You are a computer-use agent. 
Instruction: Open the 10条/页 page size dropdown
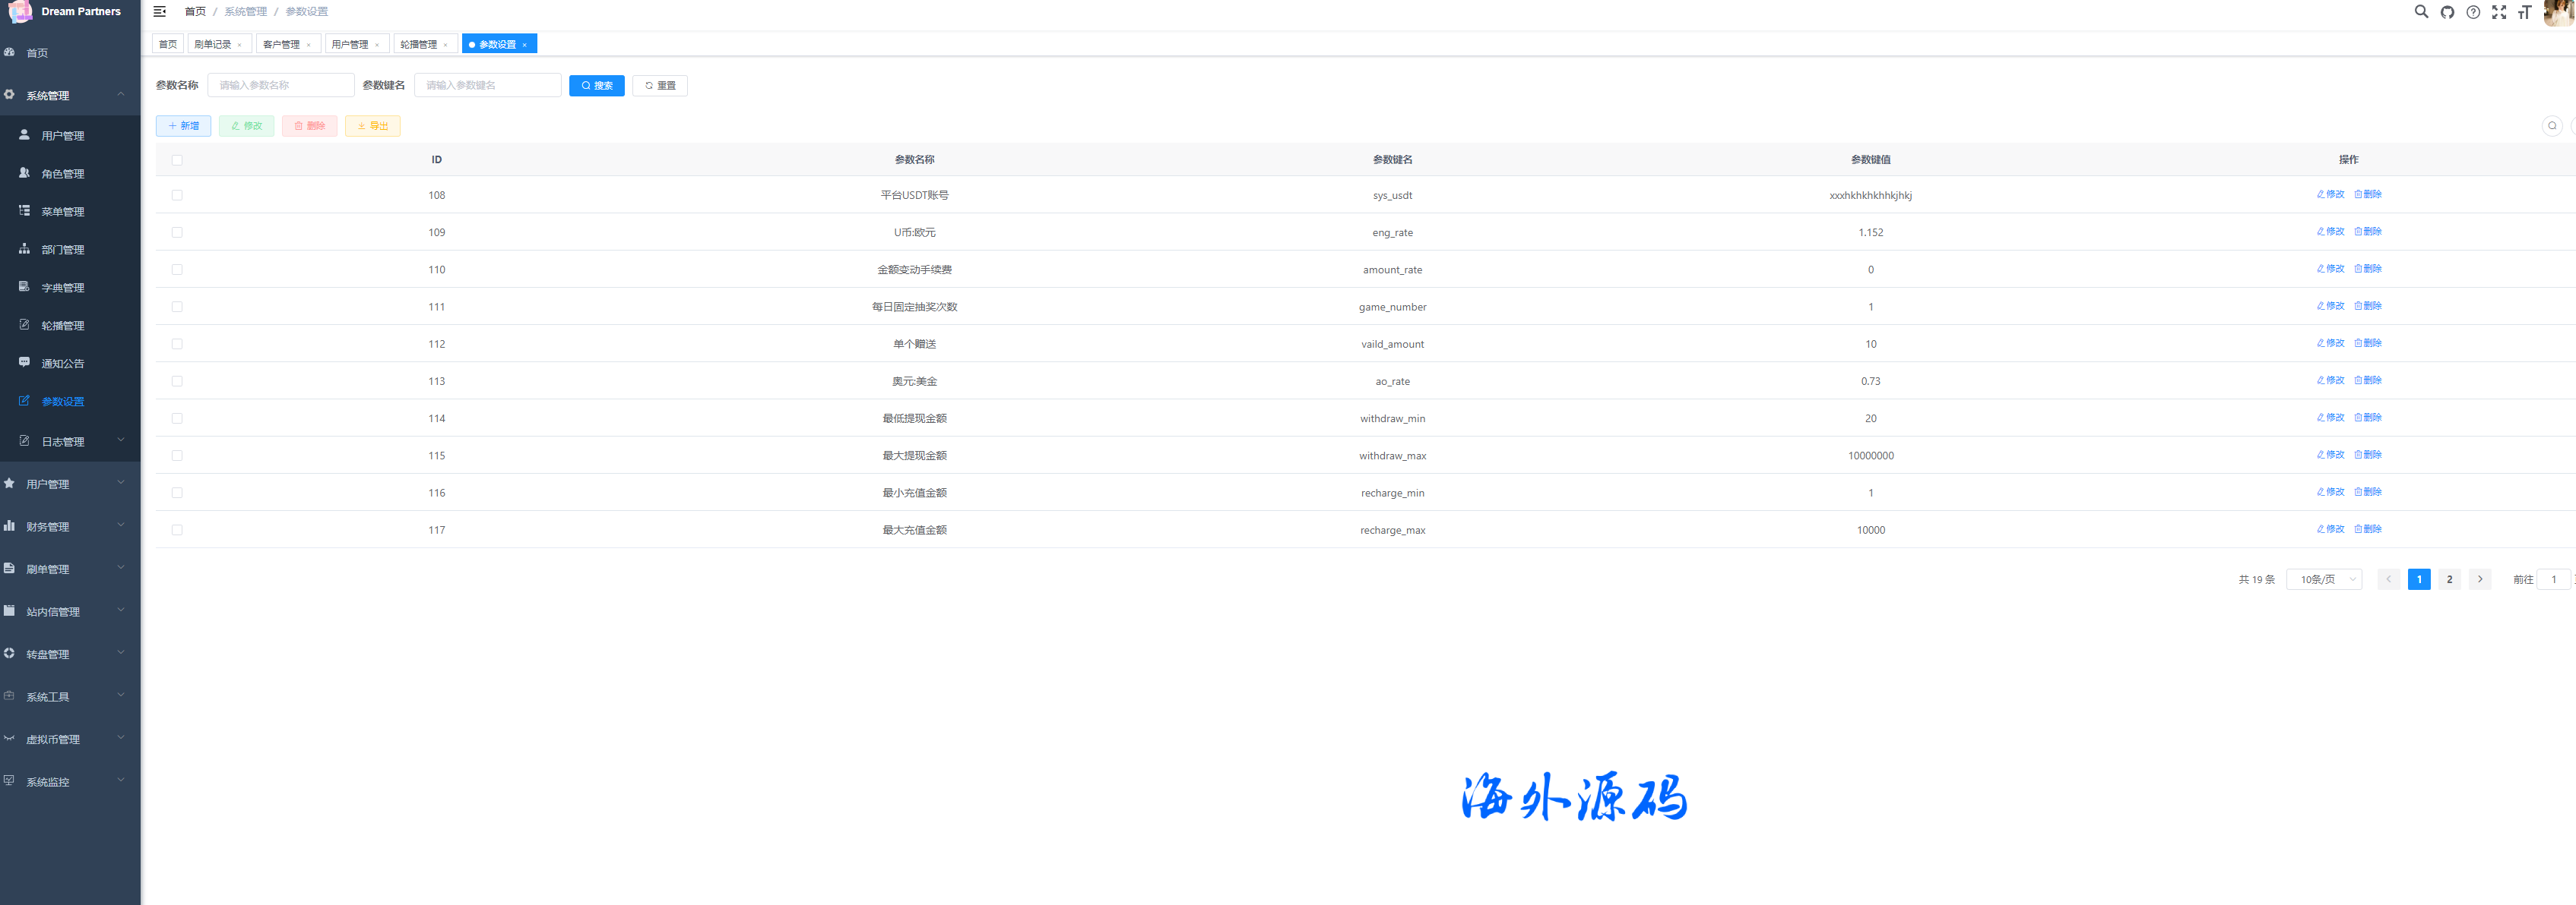point(2324,579)
